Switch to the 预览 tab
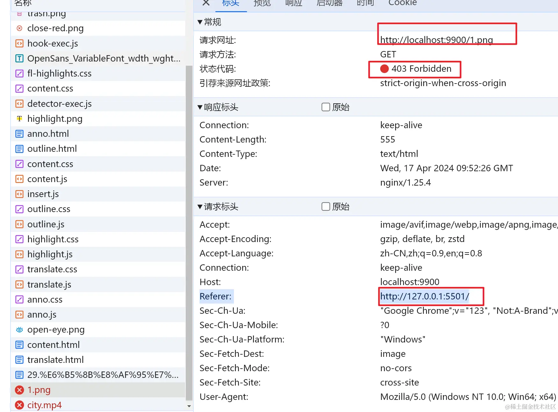 (262, 4)
